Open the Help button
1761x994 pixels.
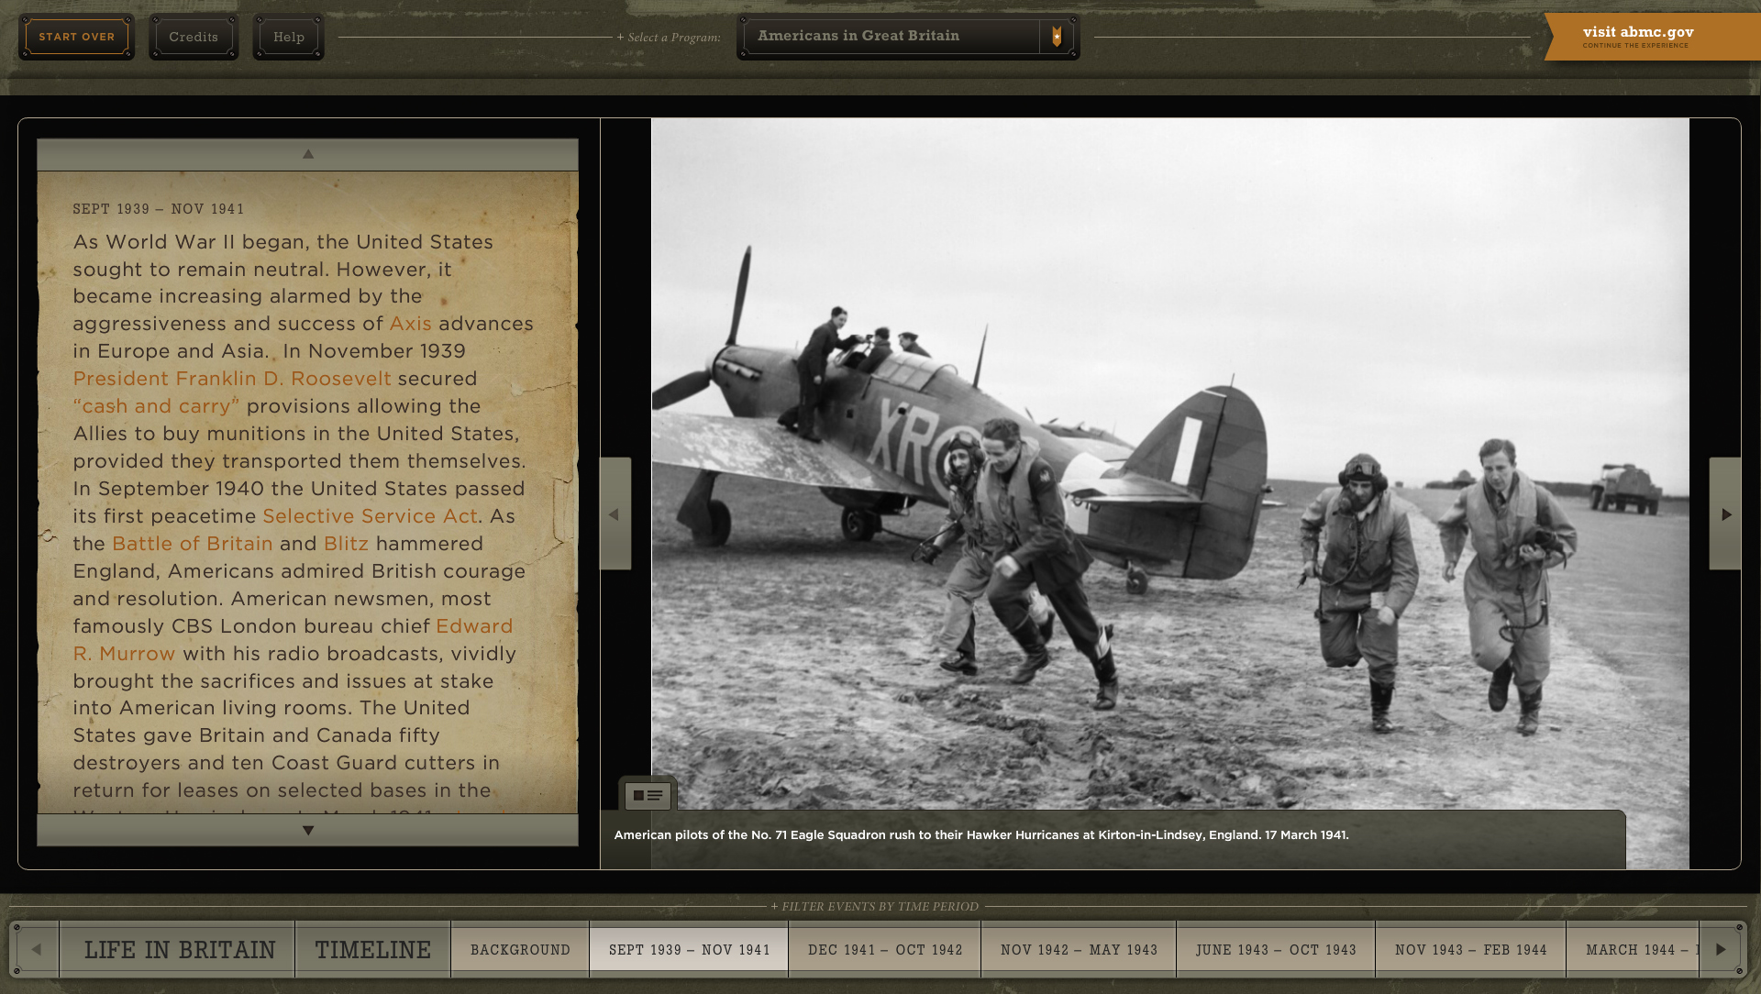point(288,37)
